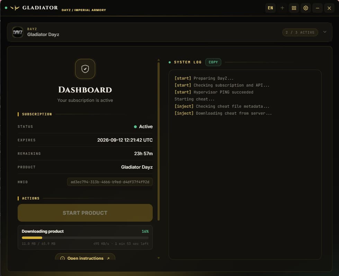Click the download speed and time-left text
Image resolution: width=339 pixels, height=276 pixels.
click(121, 244)
